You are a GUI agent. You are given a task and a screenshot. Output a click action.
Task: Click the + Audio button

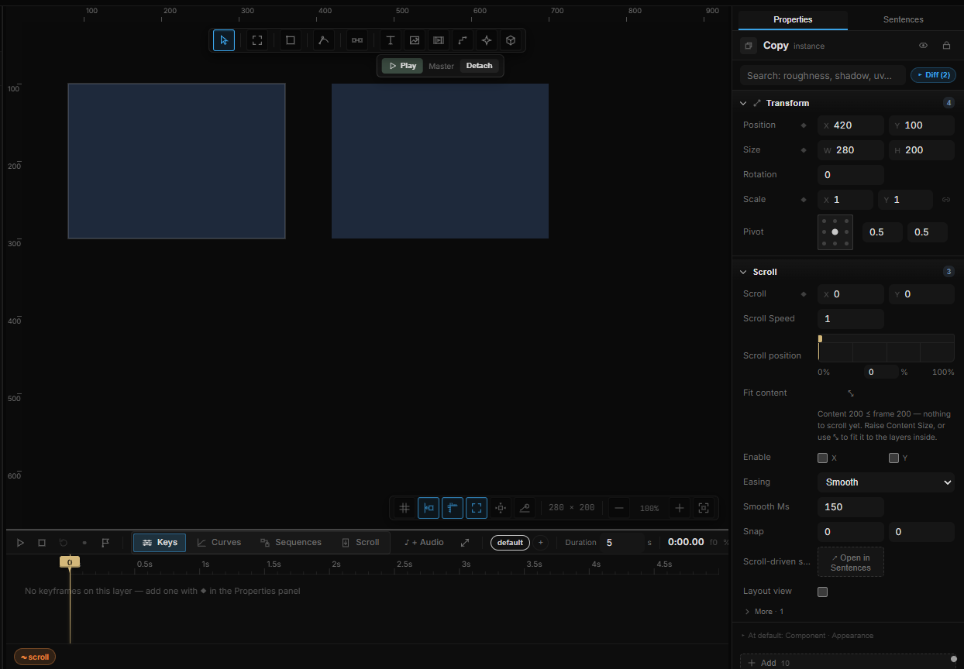(424, 543)
